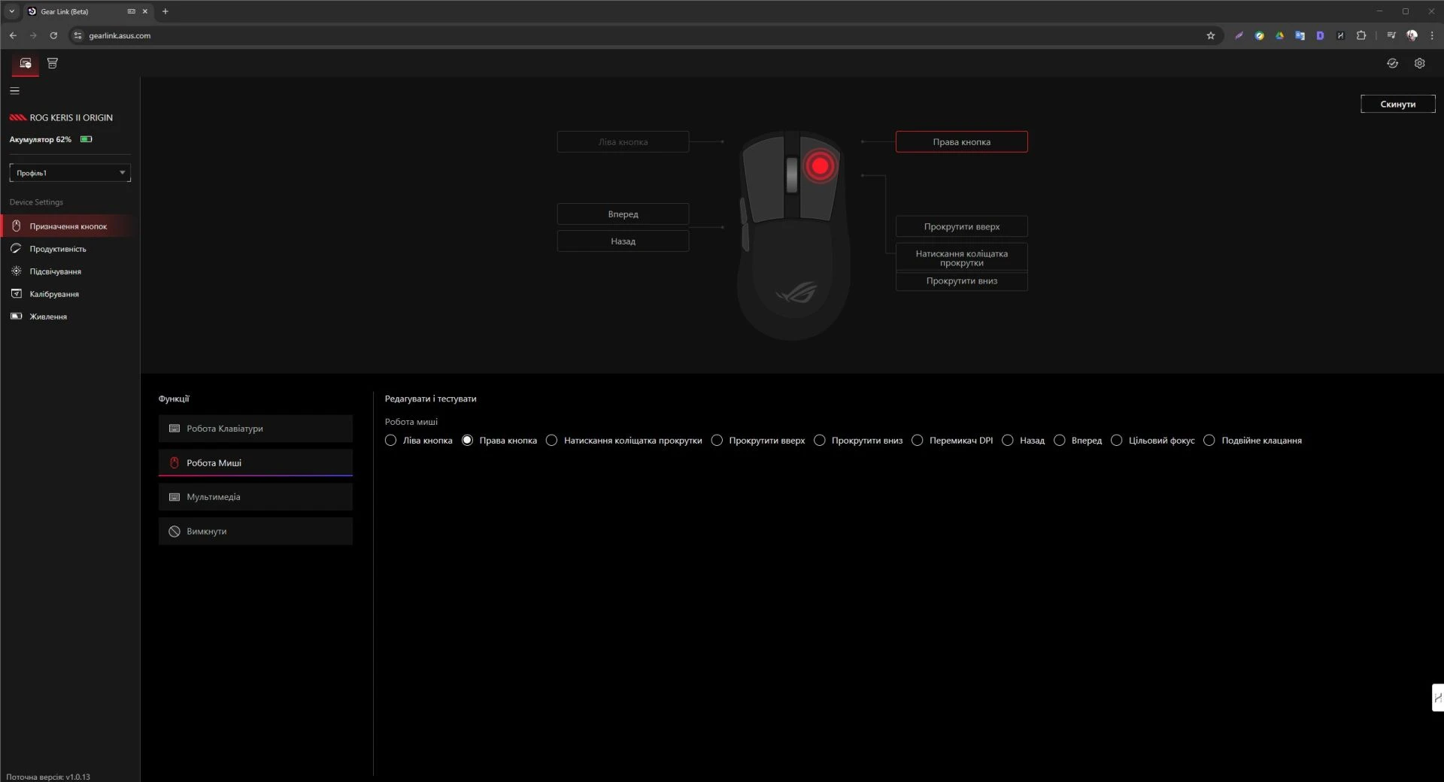This screenshot has height=782, width=1444.
Task: Click the highlighted red right button on the mouse image
Action: [x=820, y=166]
